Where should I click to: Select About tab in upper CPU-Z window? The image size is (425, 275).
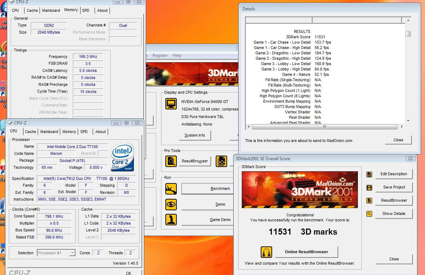click(102, 10)
